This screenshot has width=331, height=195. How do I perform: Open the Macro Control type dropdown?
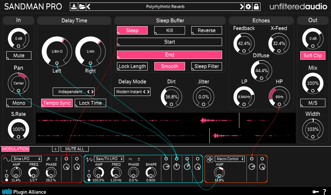pos(230,159)
